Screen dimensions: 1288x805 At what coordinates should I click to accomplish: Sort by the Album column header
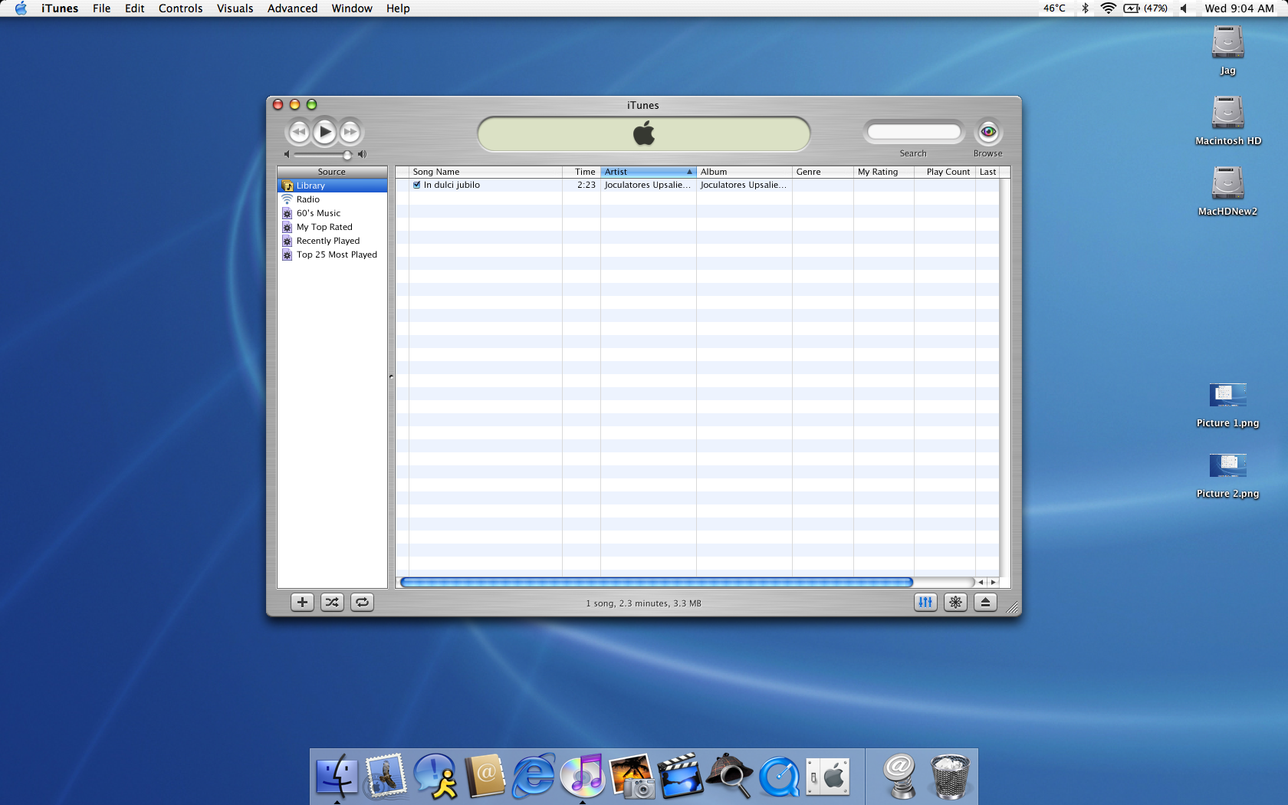tap(744, 172)
